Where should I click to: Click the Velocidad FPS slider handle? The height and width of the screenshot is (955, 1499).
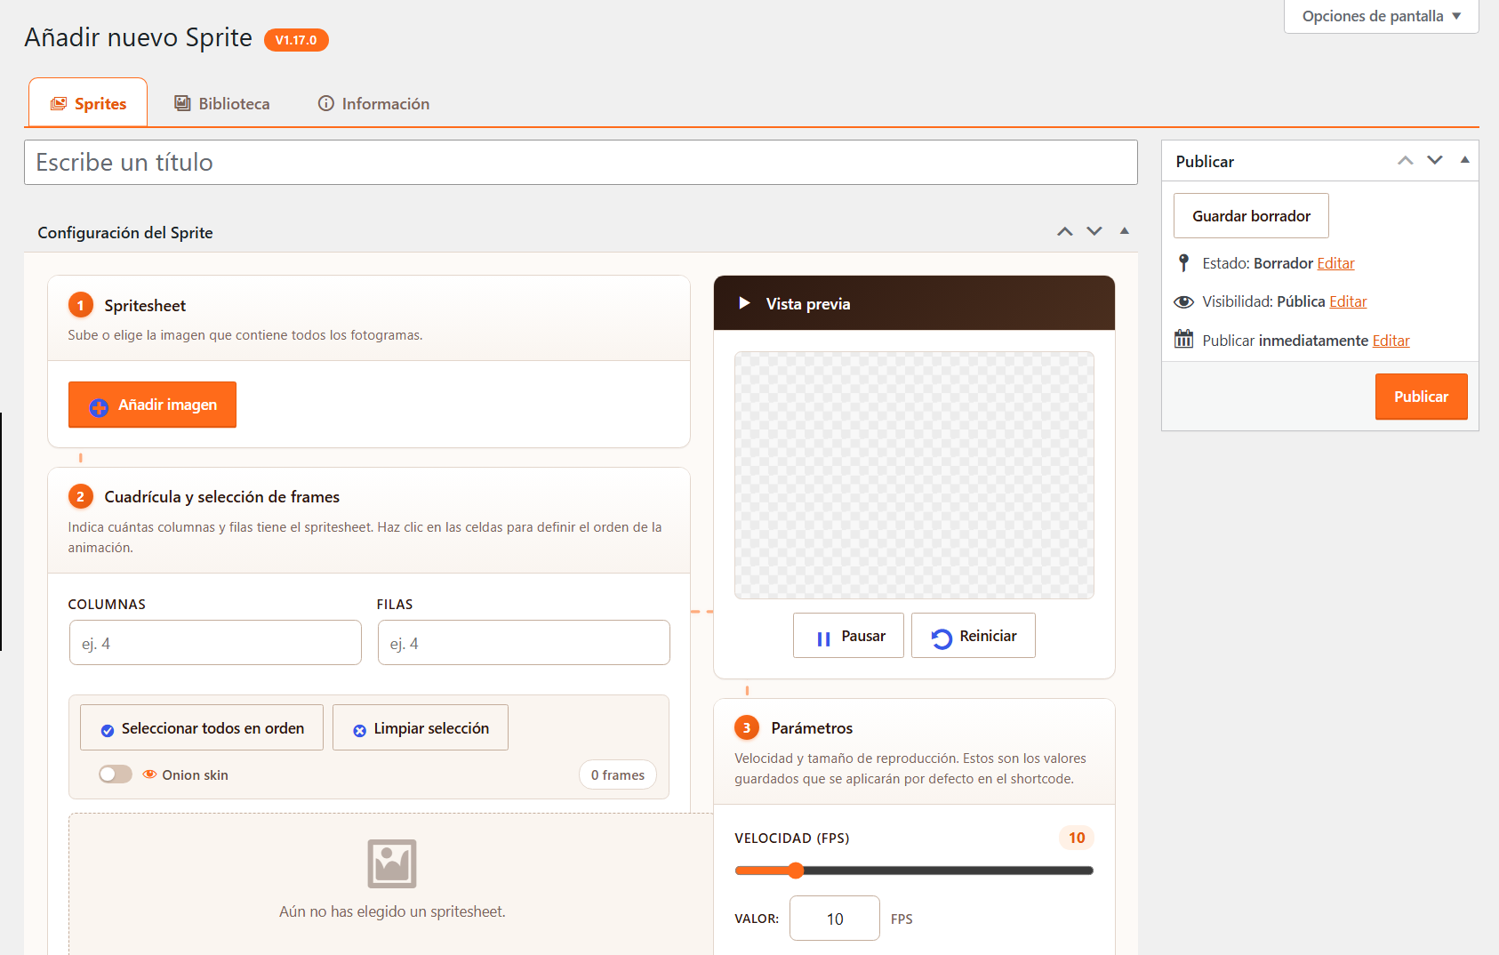coord(796,871)
